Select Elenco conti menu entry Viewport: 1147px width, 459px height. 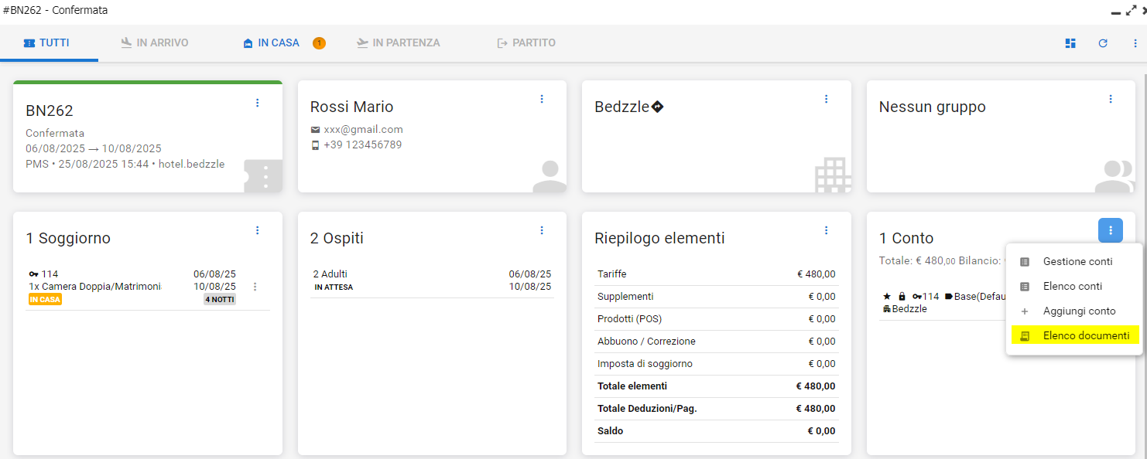1073,287
